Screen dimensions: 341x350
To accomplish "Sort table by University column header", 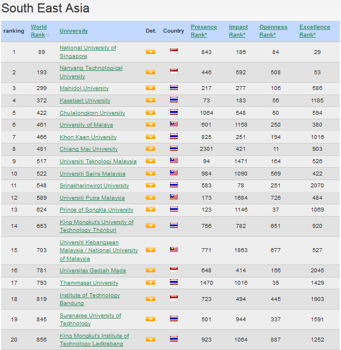I will [74, 31].
